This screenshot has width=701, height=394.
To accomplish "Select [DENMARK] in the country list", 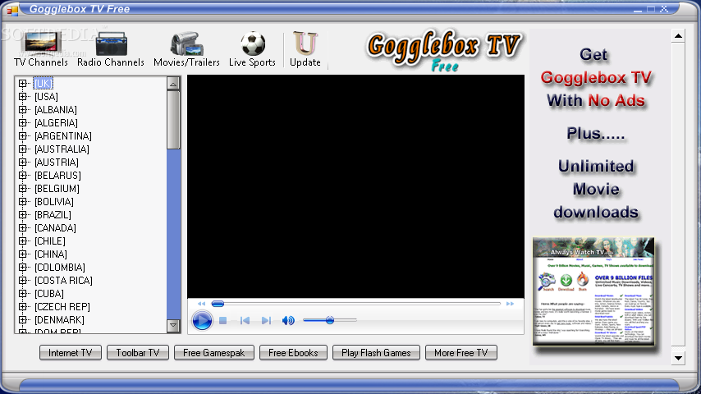I will coord(59,320).
